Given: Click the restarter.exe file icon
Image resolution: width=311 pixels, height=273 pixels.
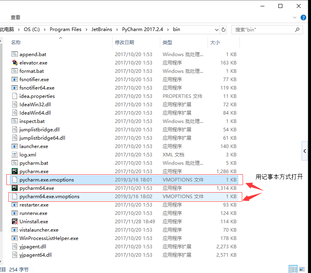Looking at the screenshot, I should pos(15,205).
